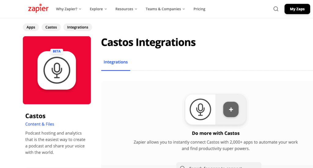The image size is (313, 168).
Task: Expand the Why Zapier? menu
Action: point(68,9)
